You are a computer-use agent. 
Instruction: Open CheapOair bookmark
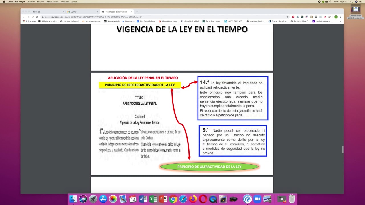[169, 21]
